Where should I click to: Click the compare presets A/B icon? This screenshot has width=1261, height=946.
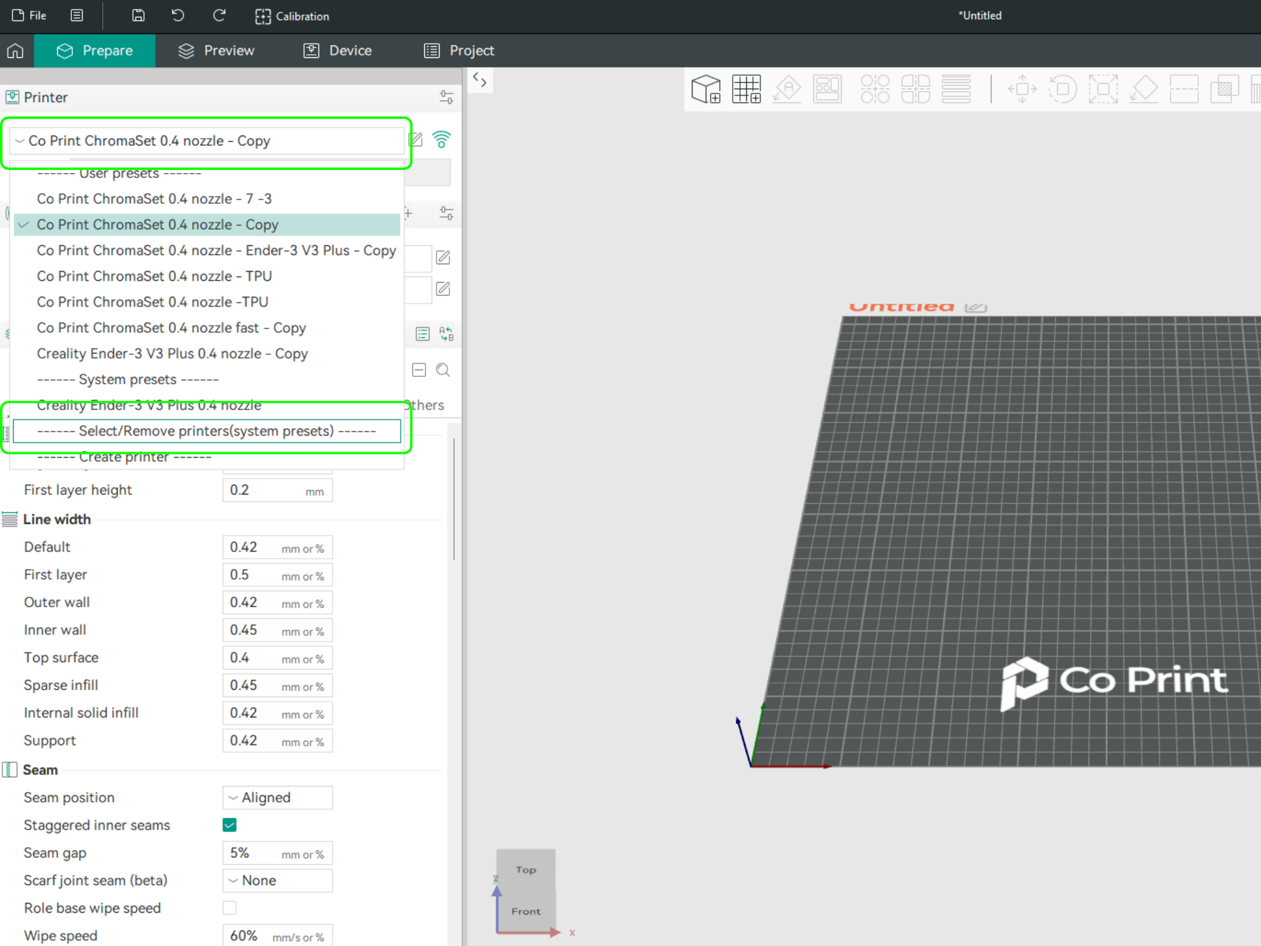click(446, 334)
